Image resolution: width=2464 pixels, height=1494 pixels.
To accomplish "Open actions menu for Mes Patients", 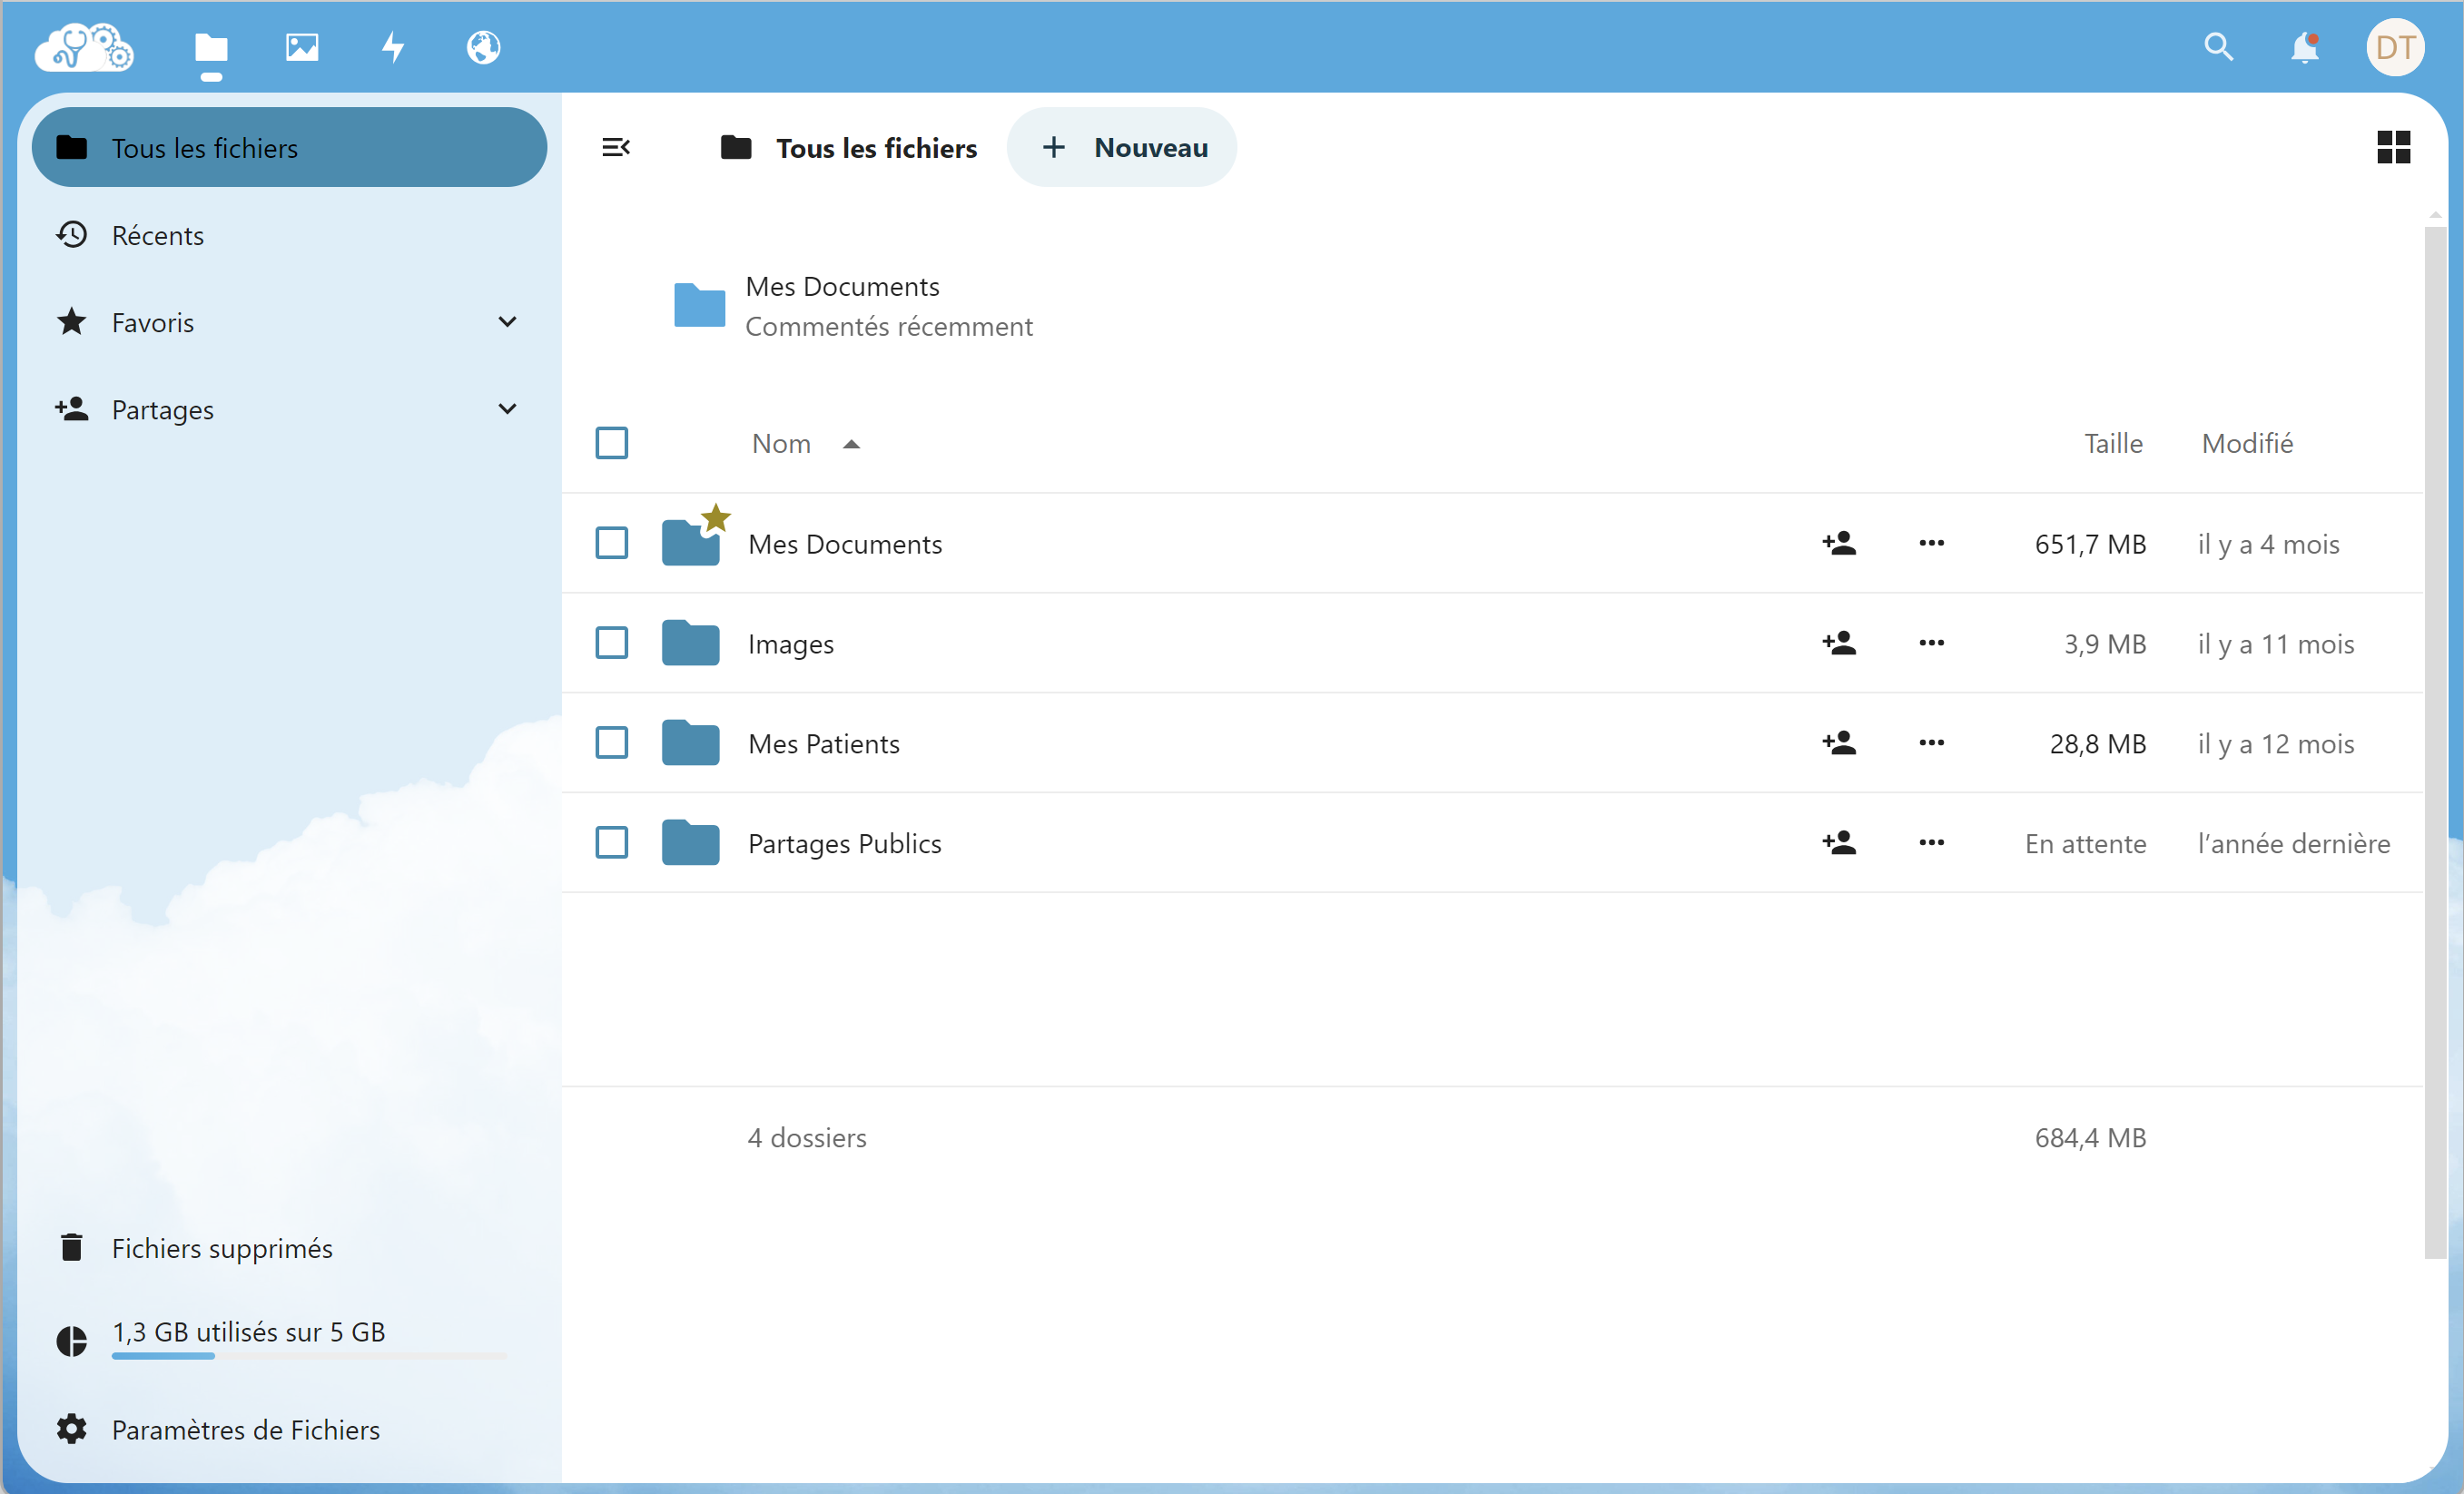I will coord(1931,743).
